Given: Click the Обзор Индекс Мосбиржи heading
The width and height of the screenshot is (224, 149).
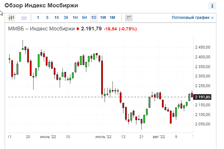Looking at the screenshot, I should pyautogui.click(x=41, y=6).
